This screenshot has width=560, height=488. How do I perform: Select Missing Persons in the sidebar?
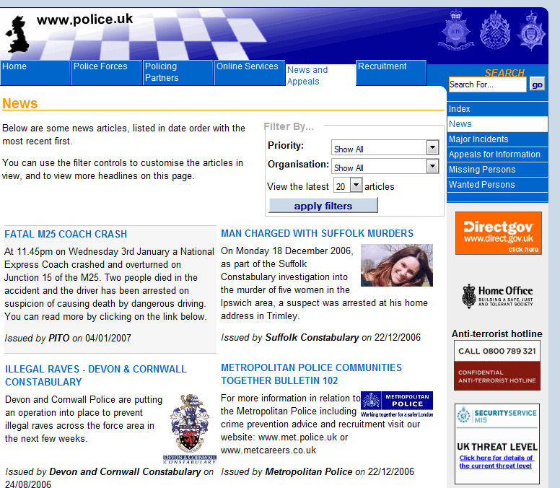click(x=482, y=170)
